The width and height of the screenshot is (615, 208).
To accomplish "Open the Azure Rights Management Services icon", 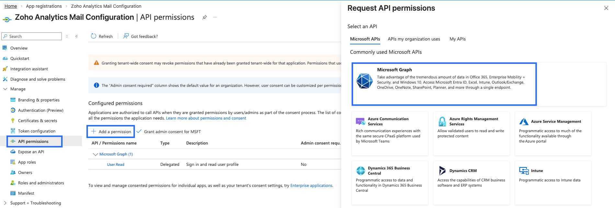I will click(442, 122).
